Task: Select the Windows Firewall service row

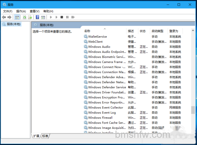Action: [133, 118]
